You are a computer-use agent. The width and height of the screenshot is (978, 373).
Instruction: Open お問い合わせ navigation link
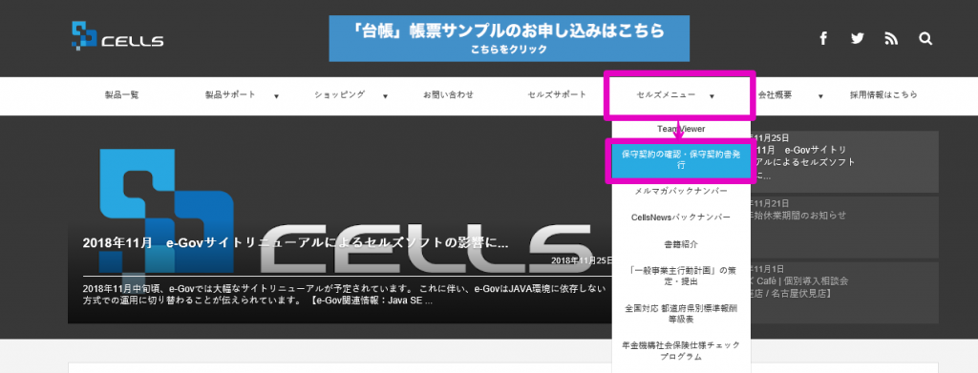click(x=449, y=95)
